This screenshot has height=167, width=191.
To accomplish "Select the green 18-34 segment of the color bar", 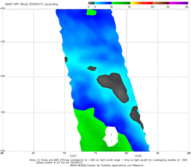I will 121,3.
